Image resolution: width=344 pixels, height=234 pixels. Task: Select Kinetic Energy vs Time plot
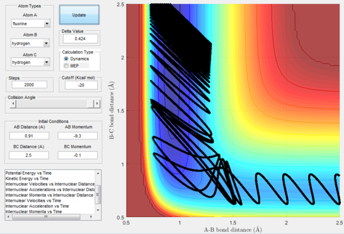27,178
